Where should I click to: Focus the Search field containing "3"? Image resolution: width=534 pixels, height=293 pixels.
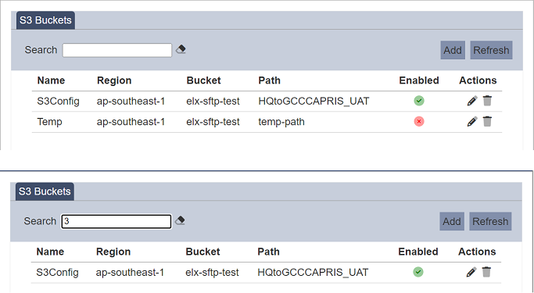pos(116,221)
